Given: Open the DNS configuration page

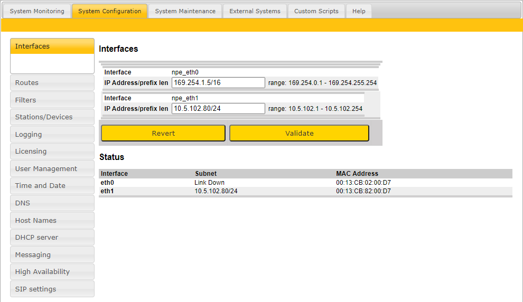Looking at the screenshot, I should coord(52,203).
